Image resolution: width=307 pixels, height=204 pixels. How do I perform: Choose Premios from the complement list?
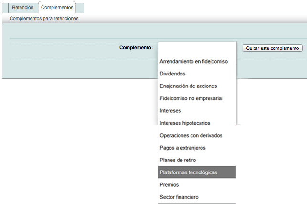click(169, 184)
